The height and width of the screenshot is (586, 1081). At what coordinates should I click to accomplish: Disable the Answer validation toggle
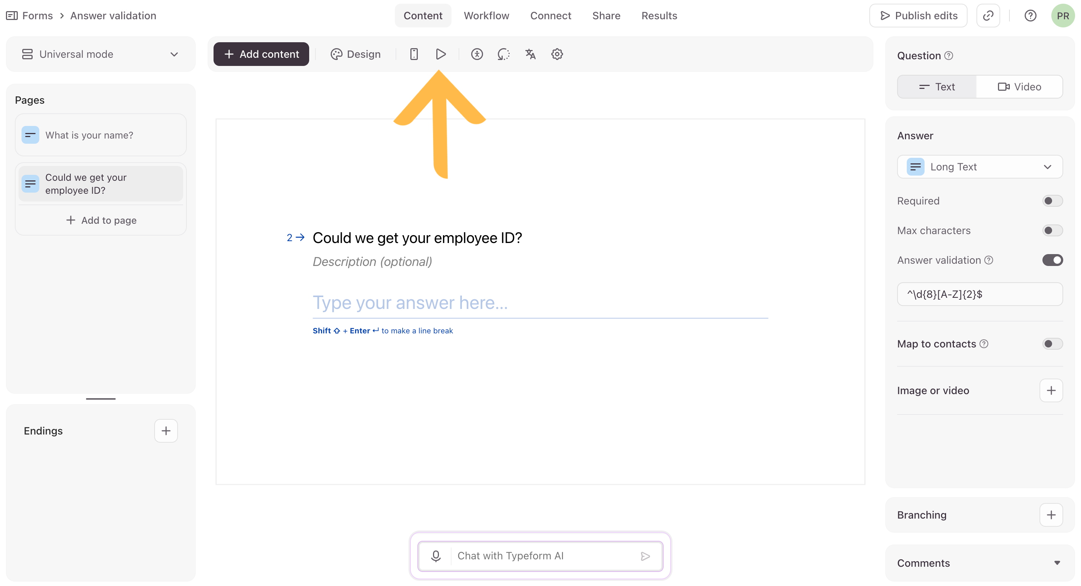pos(1052,260)
